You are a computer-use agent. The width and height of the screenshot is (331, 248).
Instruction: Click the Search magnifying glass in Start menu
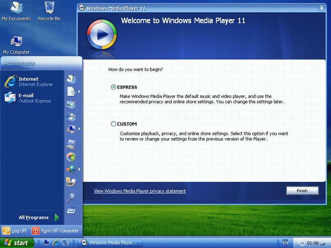click(71, 197)
